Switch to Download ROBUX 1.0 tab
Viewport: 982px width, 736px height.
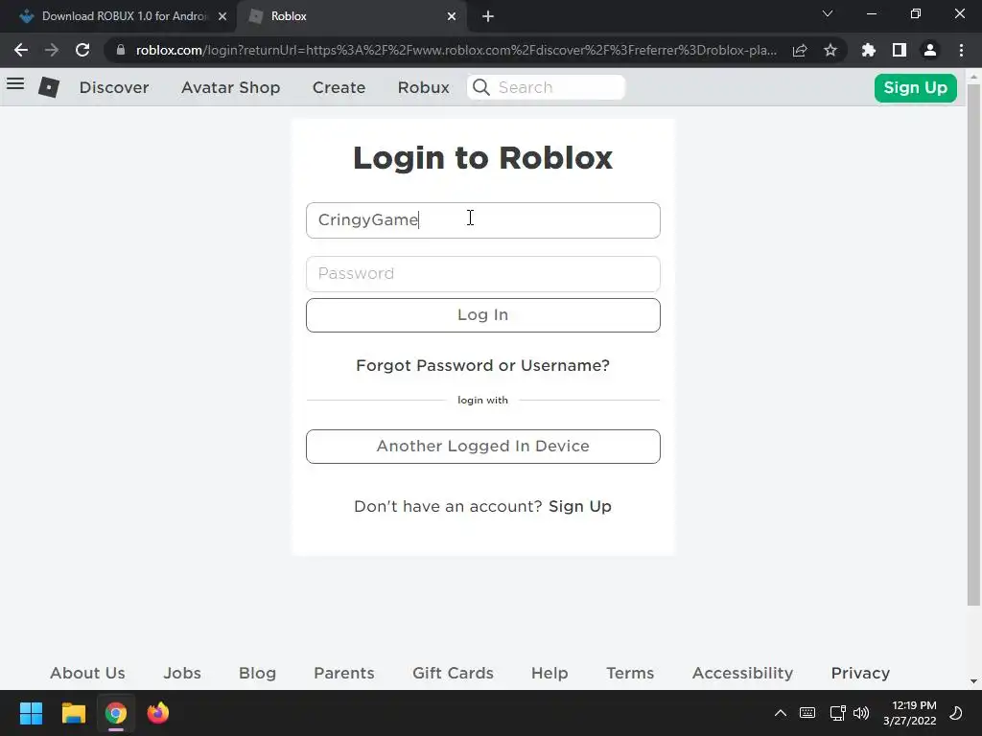pos(118,16)
